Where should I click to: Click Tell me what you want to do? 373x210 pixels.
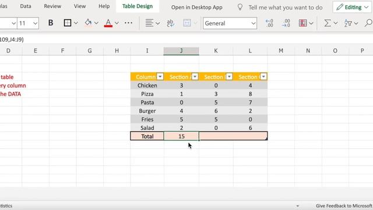[x=286, y=8]
